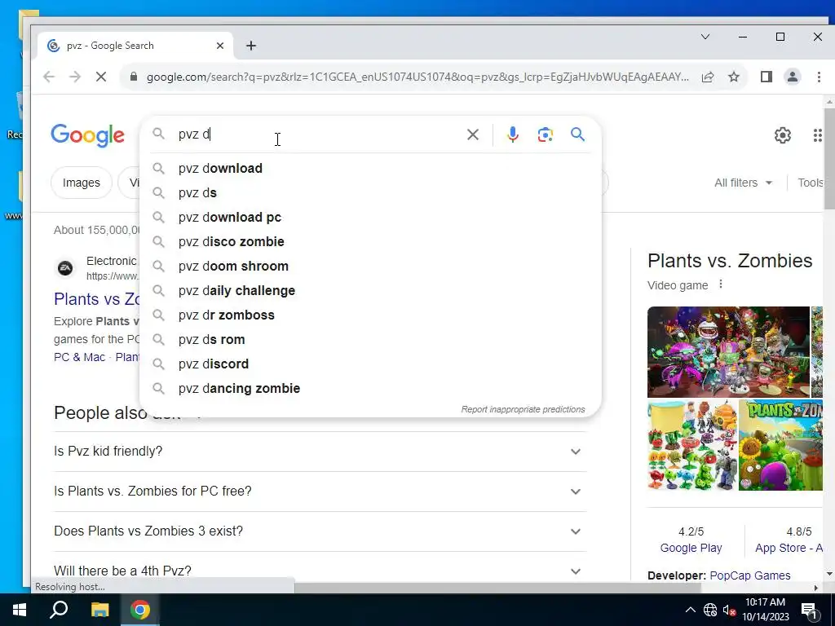This screenshot has width=835, height=626.
Task: Select suggestion 'pvz disco zombie'
Action: pyautogui.click(x=370, y=241)
